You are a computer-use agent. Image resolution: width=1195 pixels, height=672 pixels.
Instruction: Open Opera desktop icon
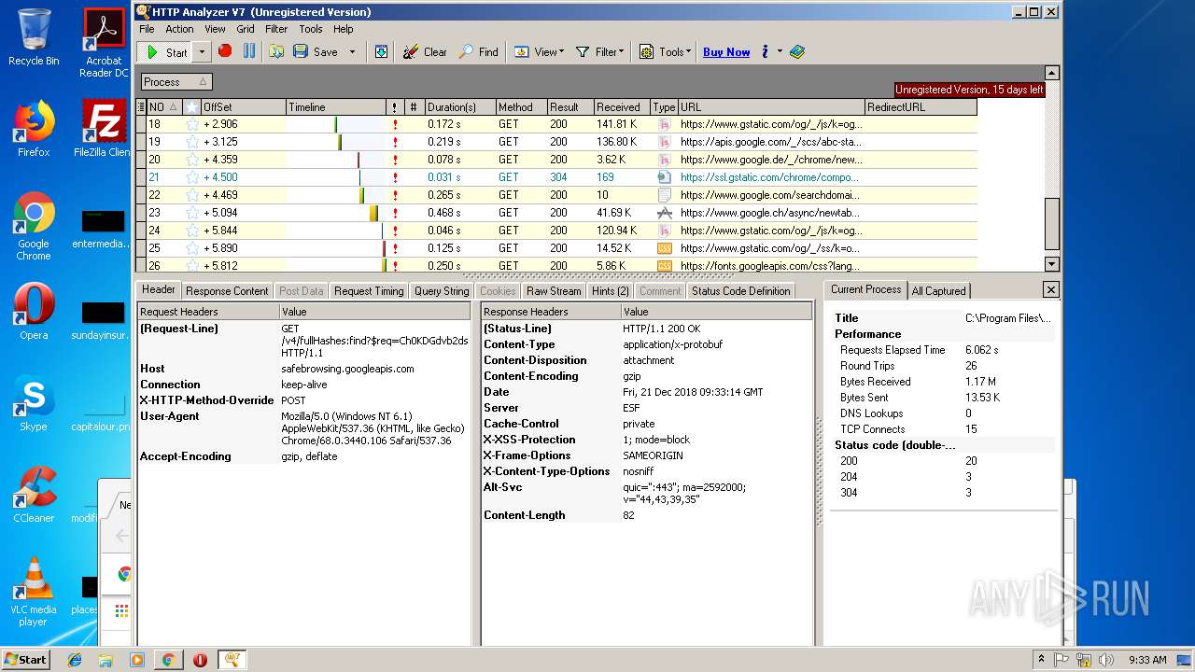click(x=34, y=313)
